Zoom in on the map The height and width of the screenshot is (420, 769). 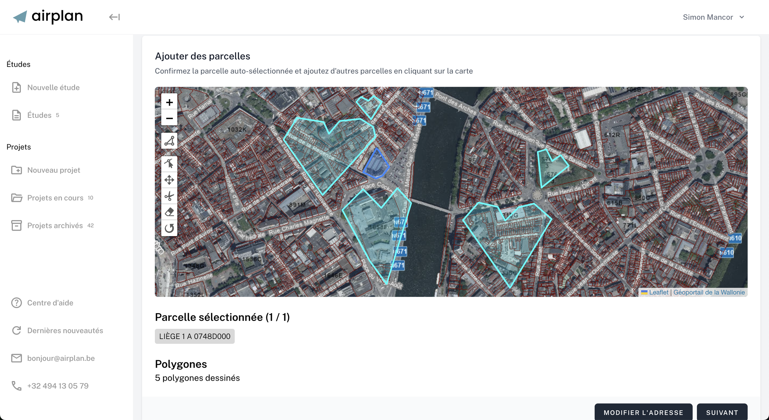pyautogui.click(x=169, y=102)
